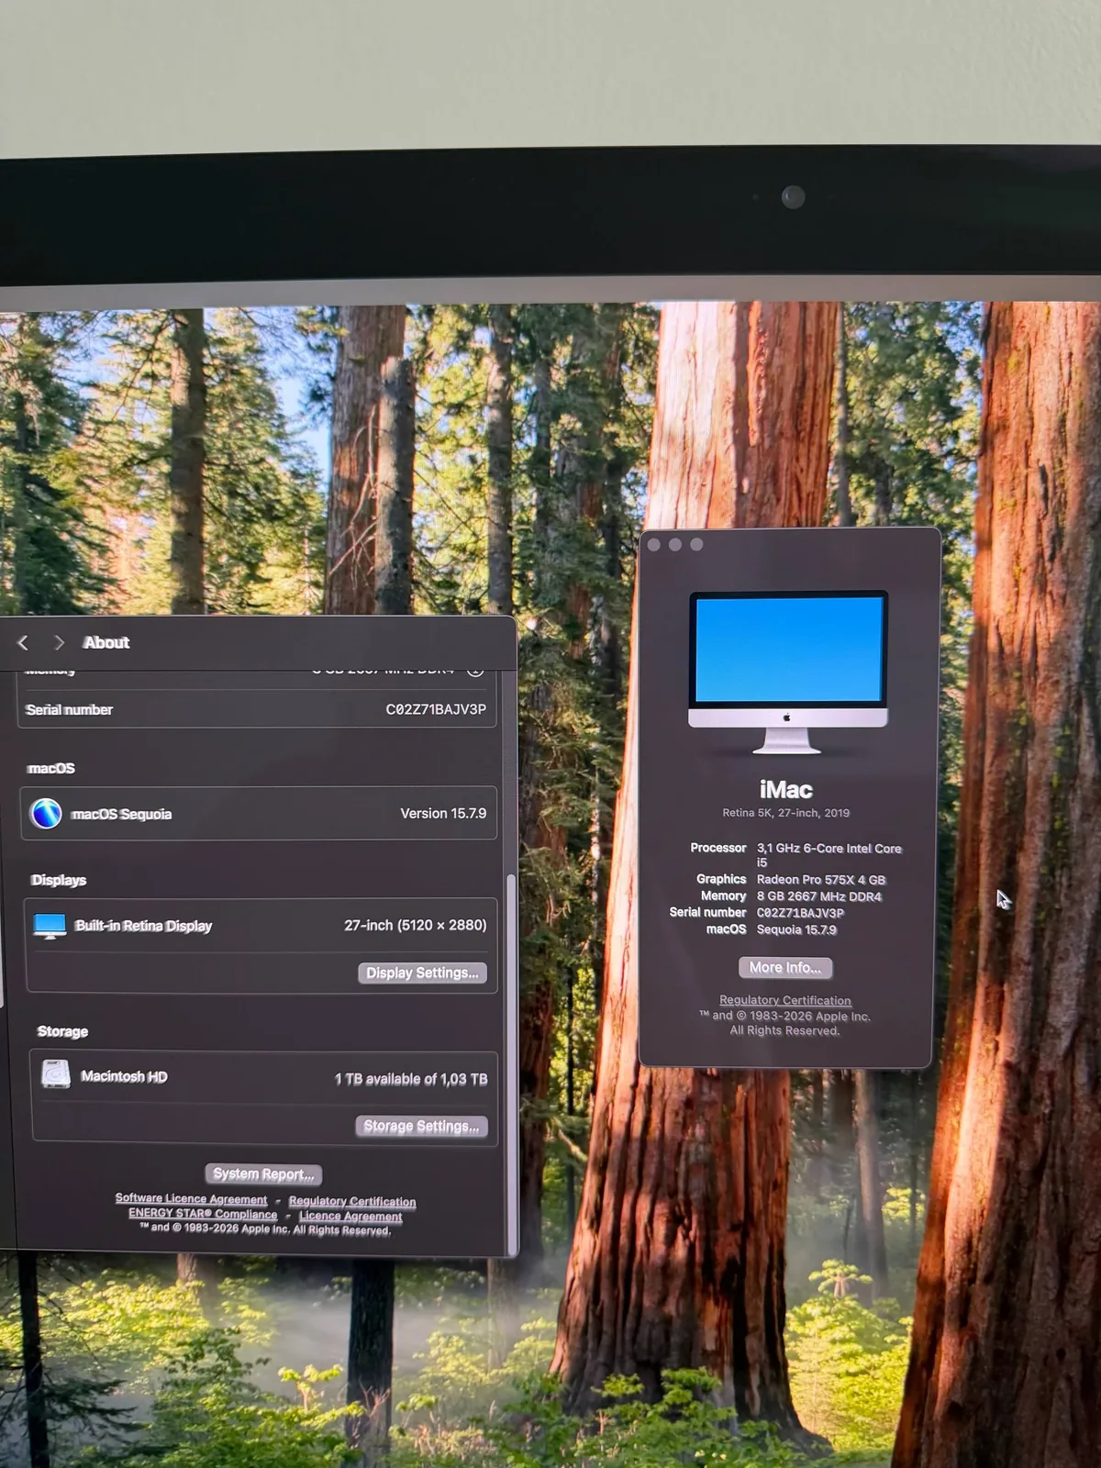Go forward with the right chevron in About
The image size is (1101, 1468).
59,643
